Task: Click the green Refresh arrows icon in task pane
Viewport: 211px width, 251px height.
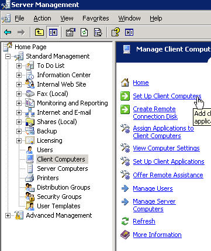Action: 125,221
